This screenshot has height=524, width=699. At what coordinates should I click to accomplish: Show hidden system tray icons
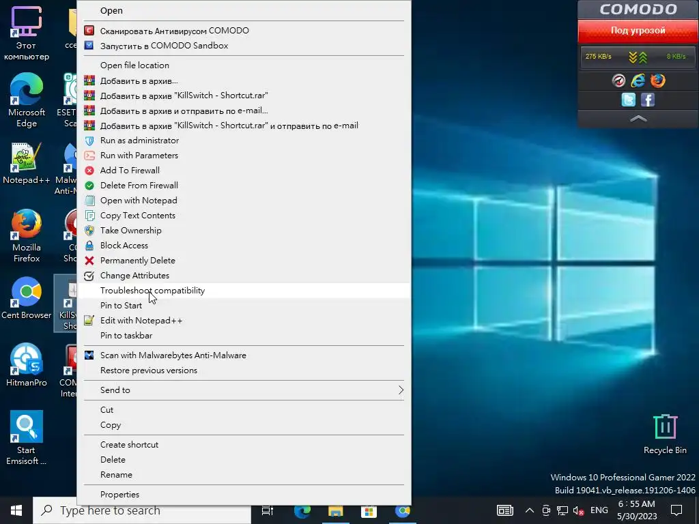point(530,510)
